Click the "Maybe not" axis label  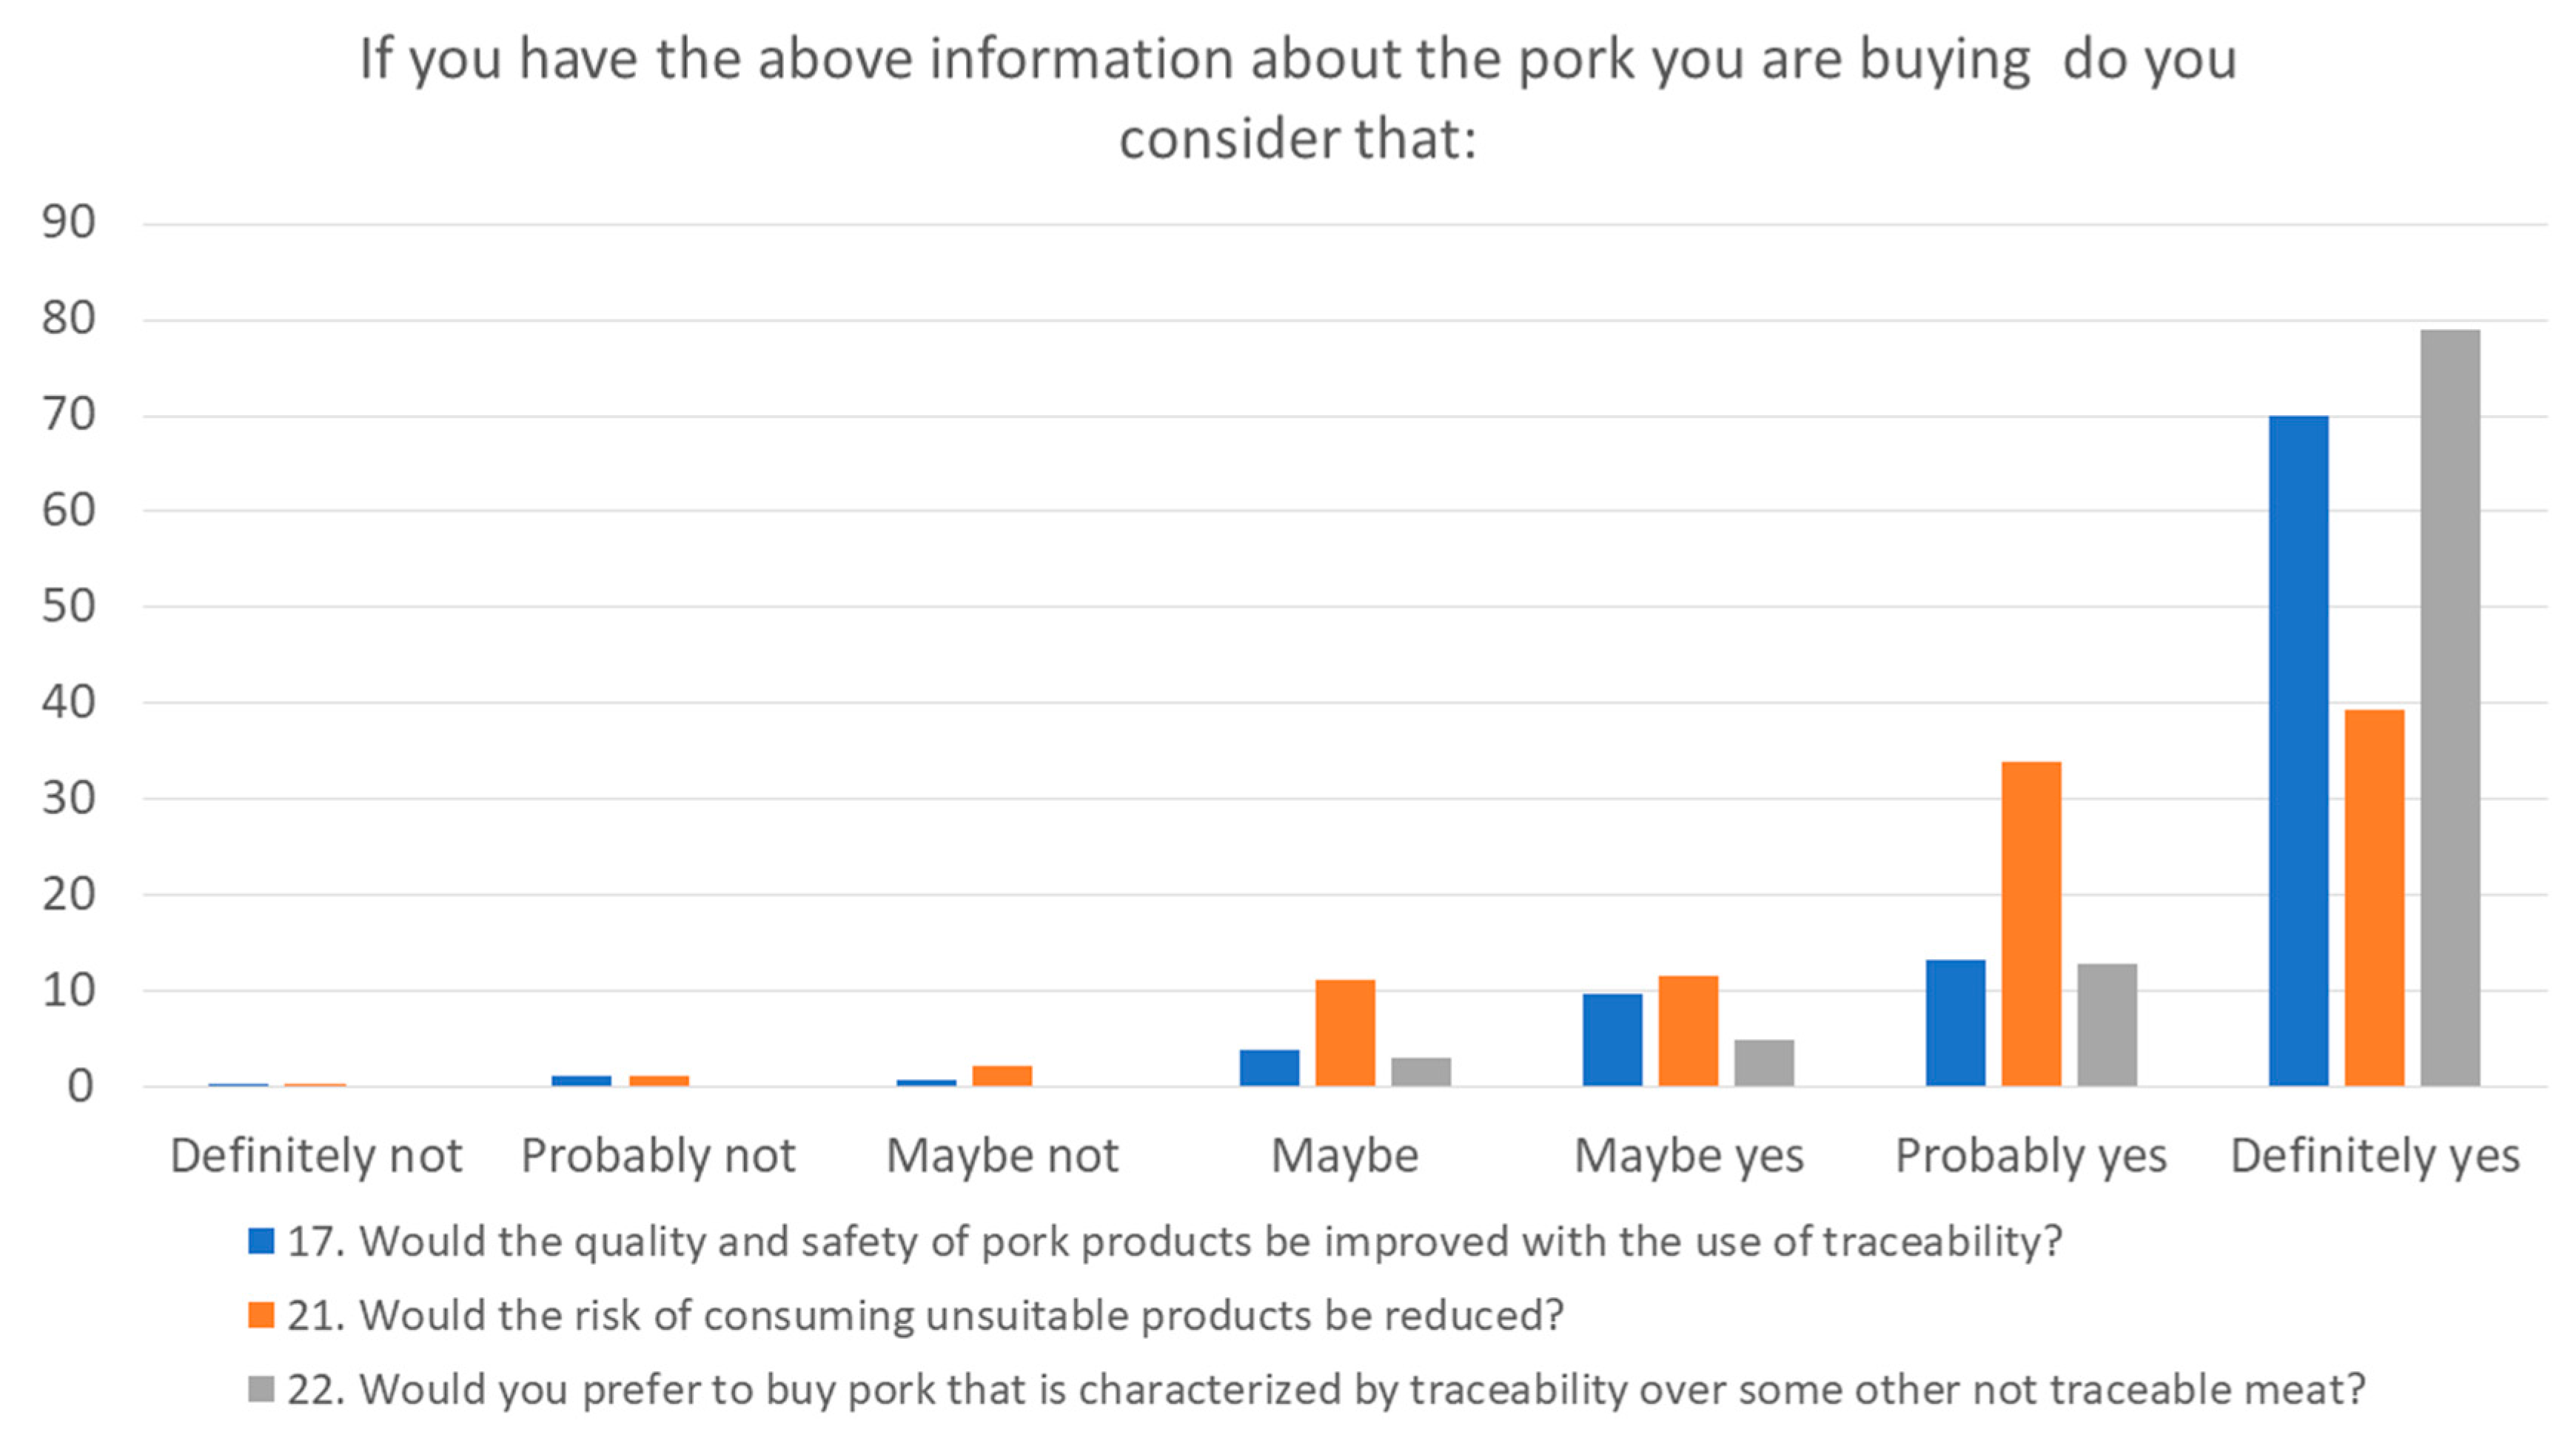pyautogui.click(x=1002, y=1156)
